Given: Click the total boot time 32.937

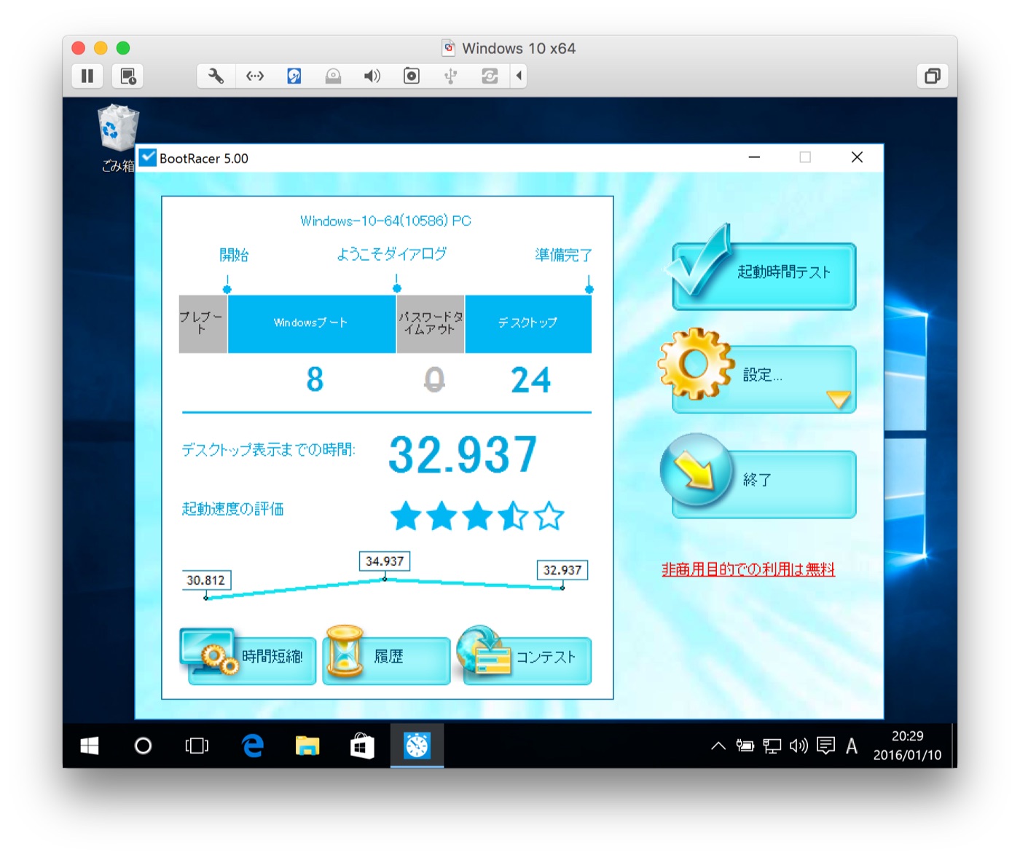Looking at the screenshot, I should [463, 454].
